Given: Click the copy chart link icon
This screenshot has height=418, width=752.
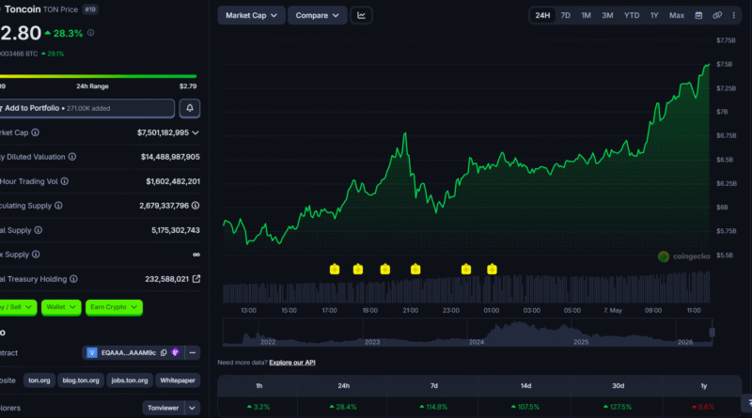Looking at the screenshot, I should click(717, 15).
